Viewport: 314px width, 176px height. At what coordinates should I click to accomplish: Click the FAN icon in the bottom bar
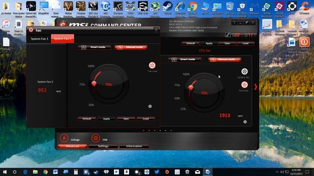pyautogui.click(x=96, y=138)
